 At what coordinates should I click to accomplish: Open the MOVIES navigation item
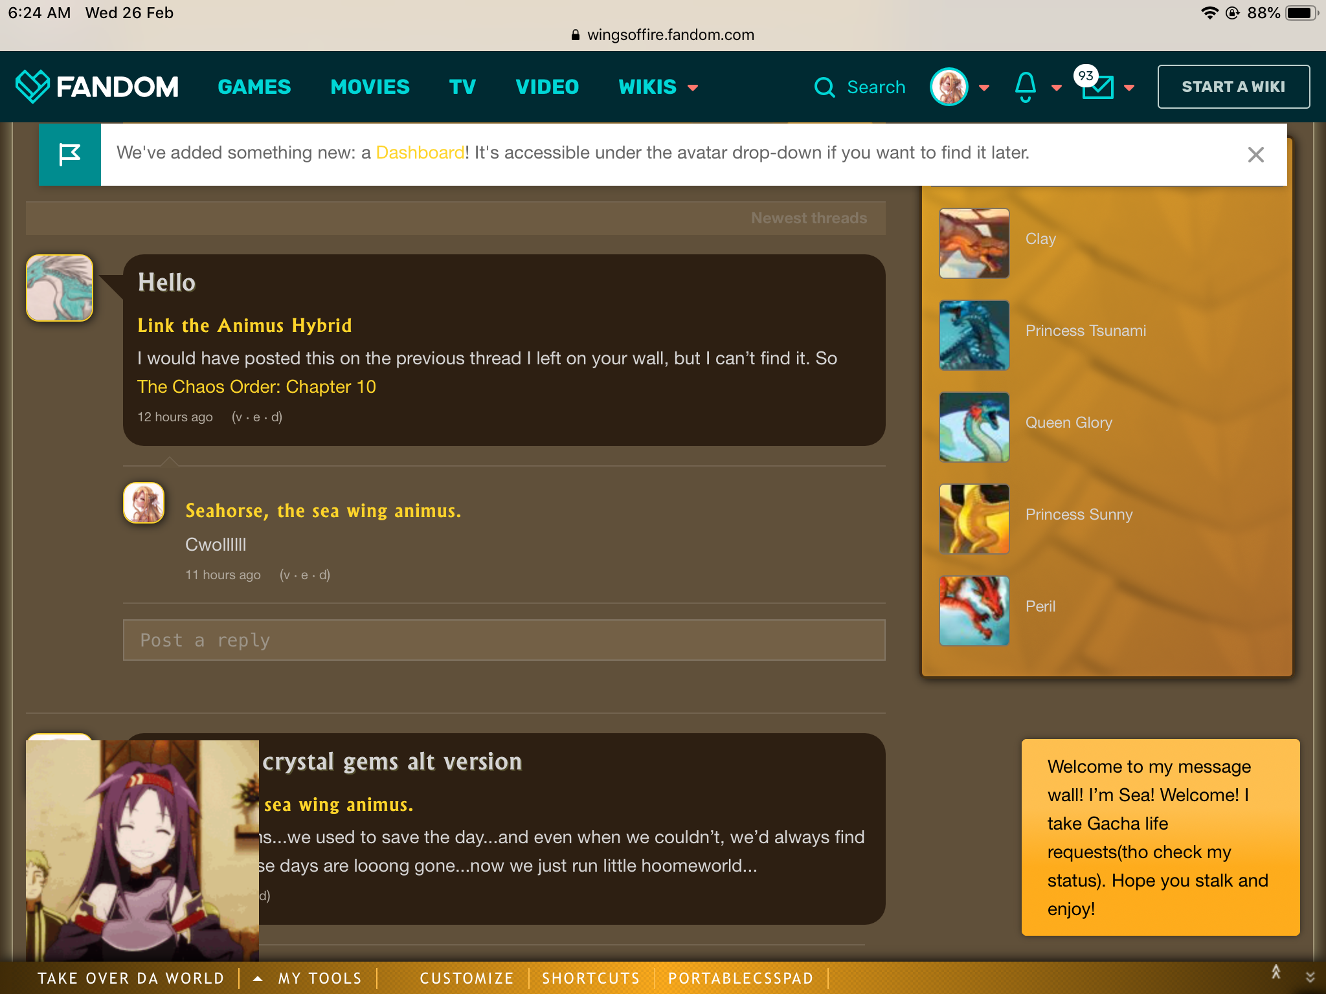tap(370, 87)
